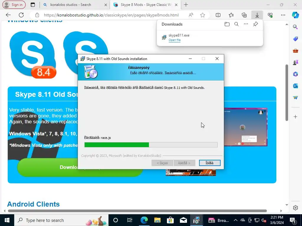The height and width of the screenshot is (226, 302).
Task: Open sidebar Shopping tag icon
Action: 295,39
